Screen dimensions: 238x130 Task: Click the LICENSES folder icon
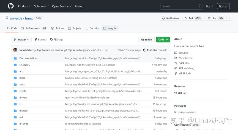pyautogui.click(x=15, y=65)
